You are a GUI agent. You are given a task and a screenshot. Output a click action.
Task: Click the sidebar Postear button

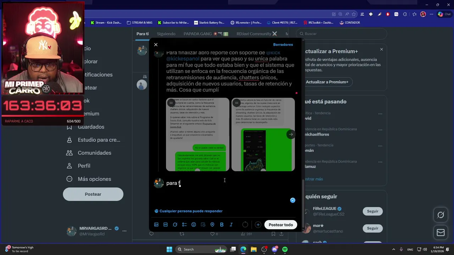click(x=93, y=194)
